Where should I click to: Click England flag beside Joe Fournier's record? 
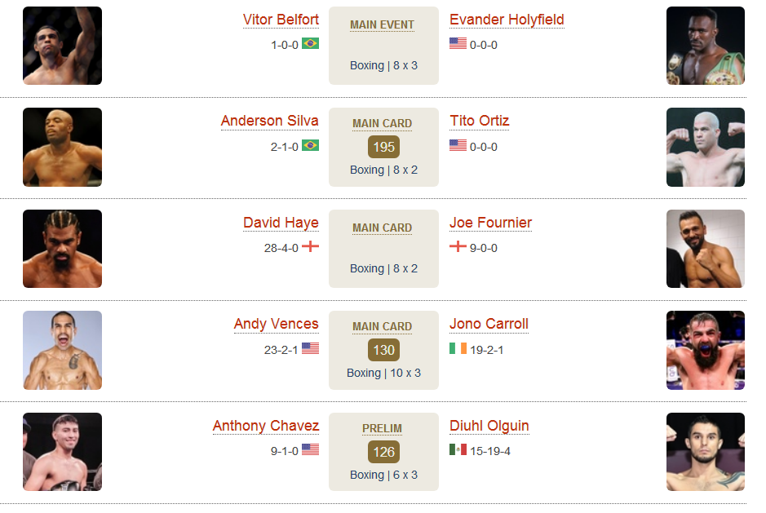coord(458,247)
